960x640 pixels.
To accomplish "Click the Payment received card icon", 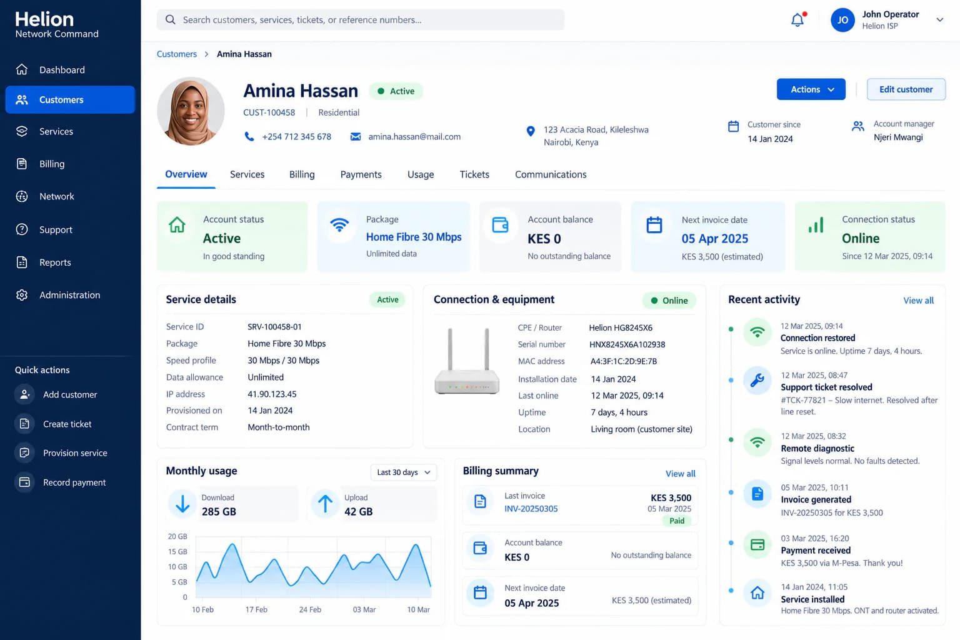I will (x=757, y=544).
